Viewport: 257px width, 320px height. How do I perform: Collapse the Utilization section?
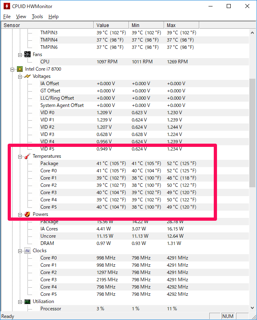(20, 302)
